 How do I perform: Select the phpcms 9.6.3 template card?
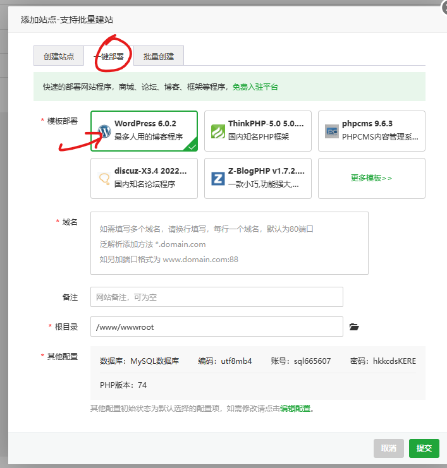coord(372,131)
